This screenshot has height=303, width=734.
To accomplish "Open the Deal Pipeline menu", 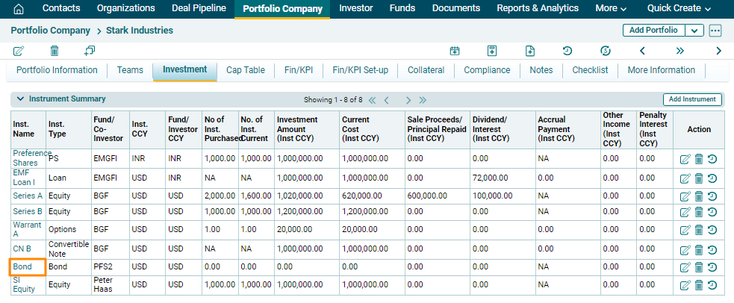I will click(x=199, y=9).
